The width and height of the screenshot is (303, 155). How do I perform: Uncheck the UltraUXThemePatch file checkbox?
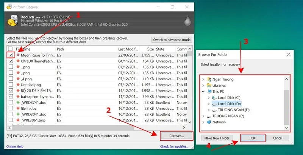11,61
